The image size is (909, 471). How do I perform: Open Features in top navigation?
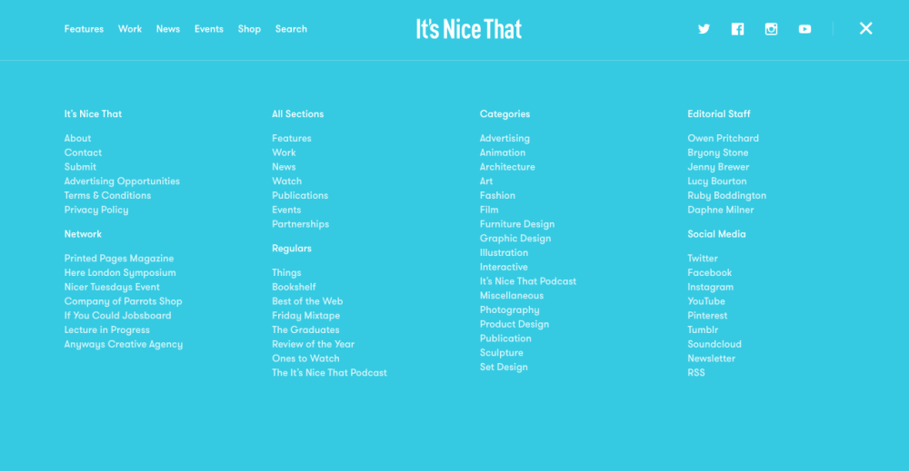click(x=84, y=29)
